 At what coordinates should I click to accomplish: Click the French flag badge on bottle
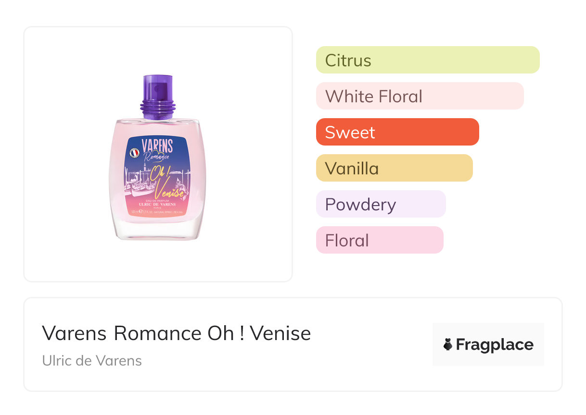[135, 153]
